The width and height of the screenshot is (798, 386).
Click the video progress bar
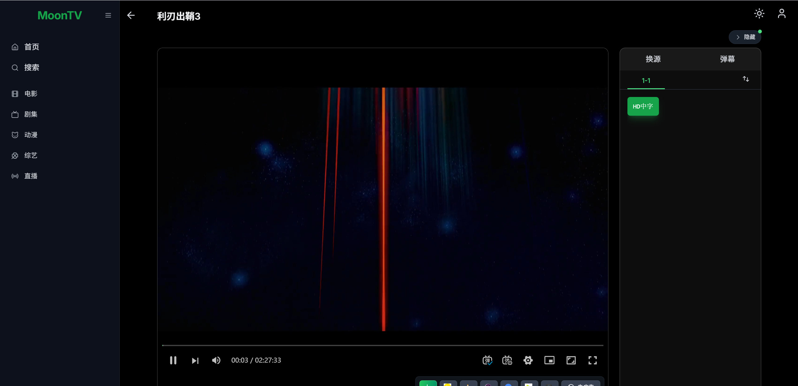coord(382,345)
